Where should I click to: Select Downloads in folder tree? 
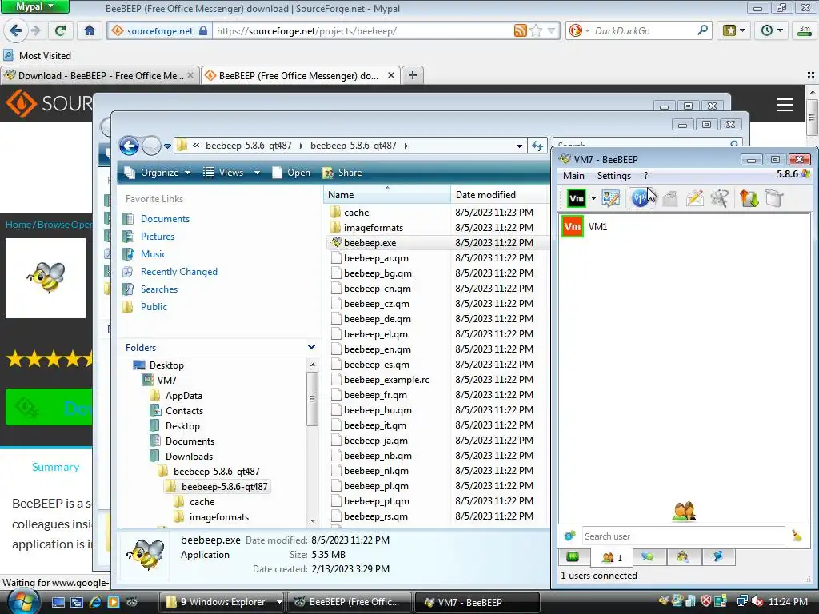[189, 457]
